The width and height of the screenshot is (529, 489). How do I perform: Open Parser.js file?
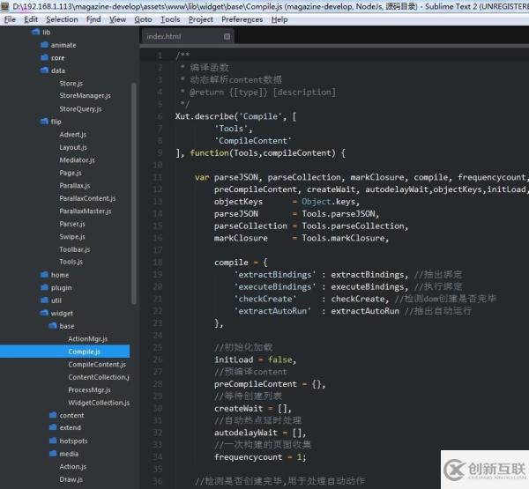pos(72,225)
